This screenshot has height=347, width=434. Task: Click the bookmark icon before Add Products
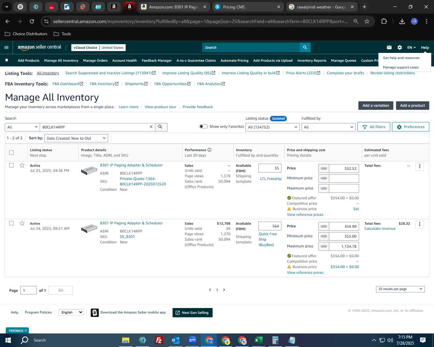click(x=6, y=60)
